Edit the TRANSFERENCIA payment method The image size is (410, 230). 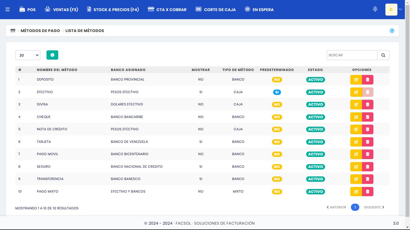[356, 179]
